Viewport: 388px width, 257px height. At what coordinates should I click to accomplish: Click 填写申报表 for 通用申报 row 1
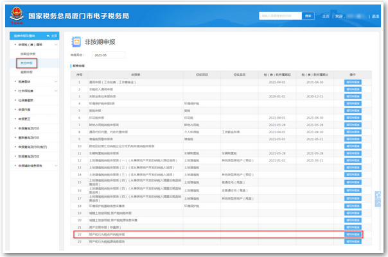[x=353, y=82]
